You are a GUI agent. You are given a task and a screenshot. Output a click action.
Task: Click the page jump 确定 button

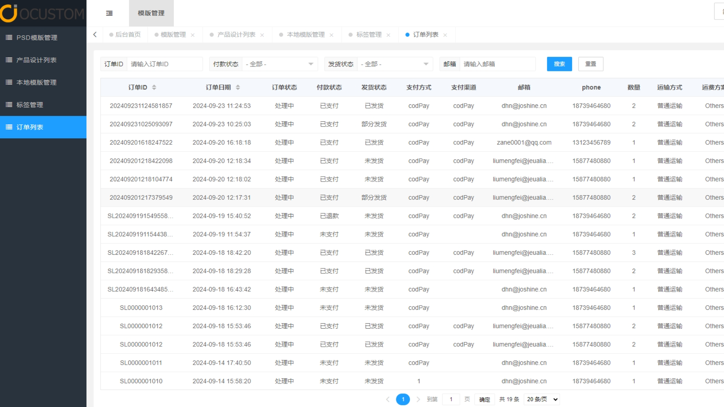[x=485, y=399]
